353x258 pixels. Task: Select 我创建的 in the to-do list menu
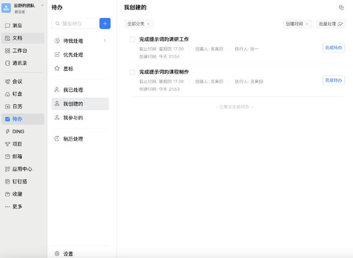(x=80, y=104)
